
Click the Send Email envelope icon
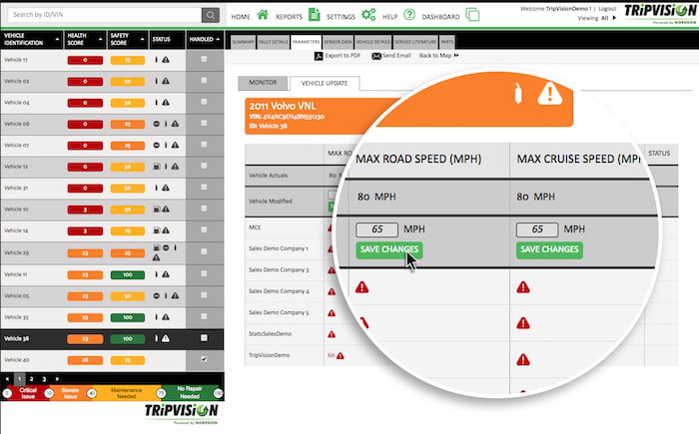coord(376,56)
